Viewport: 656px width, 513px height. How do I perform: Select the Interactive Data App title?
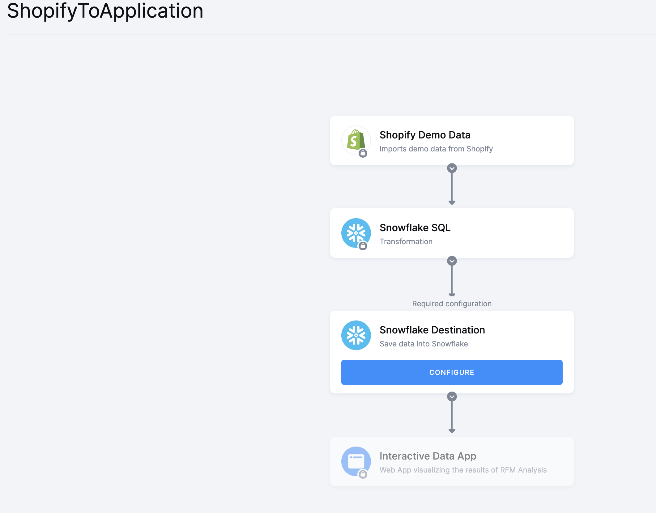pos(428,456)
